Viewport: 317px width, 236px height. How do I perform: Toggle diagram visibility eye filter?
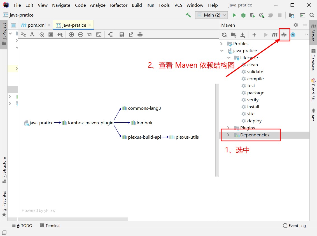(60, 35)
